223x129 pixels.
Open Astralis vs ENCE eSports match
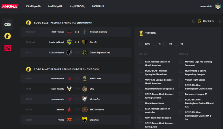[76, 109]
